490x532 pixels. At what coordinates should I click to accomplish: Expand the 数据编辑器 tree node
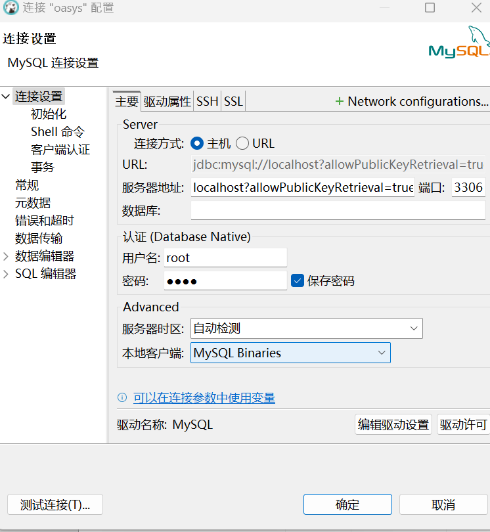[x=7, y=256]
